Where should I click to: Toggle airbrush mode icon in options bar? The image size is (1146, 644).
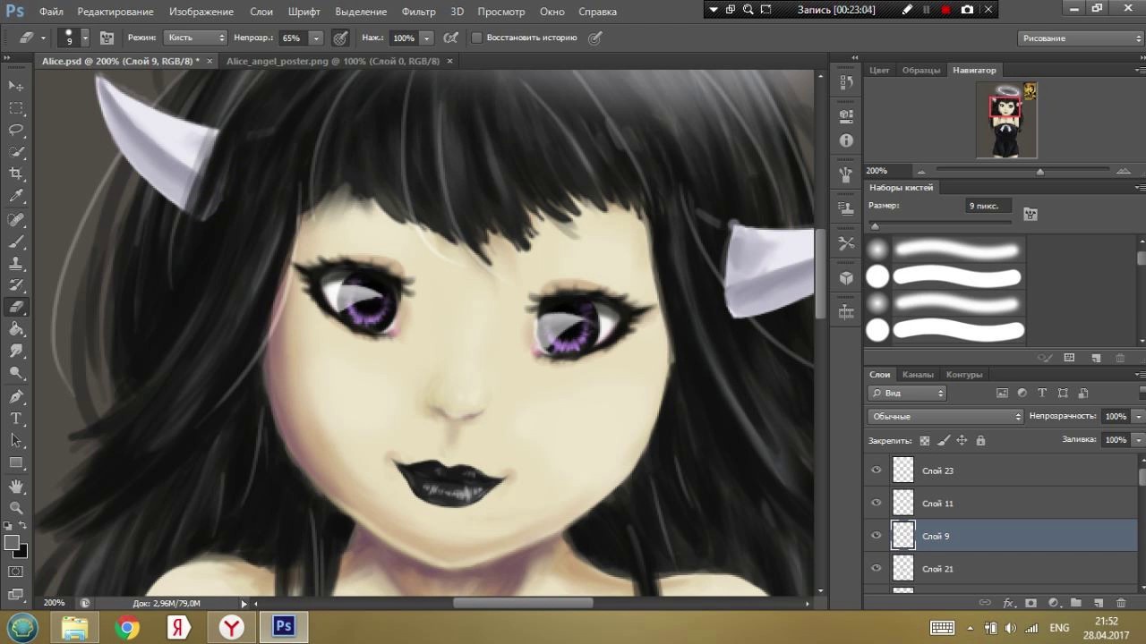pos(450,38)
